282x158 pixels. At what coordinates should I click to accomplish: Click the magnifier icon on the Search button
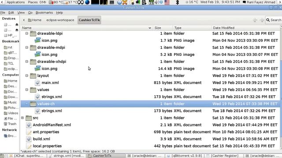point(268,20)
